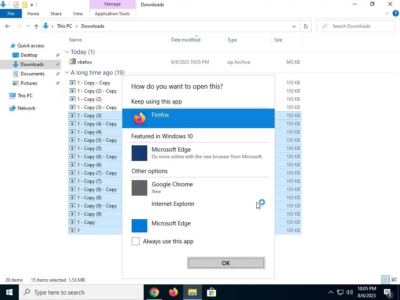The width and height of the screenshot is (400, 300).
Task: Select This PC in the navigation pane
Action: [25, 96]
